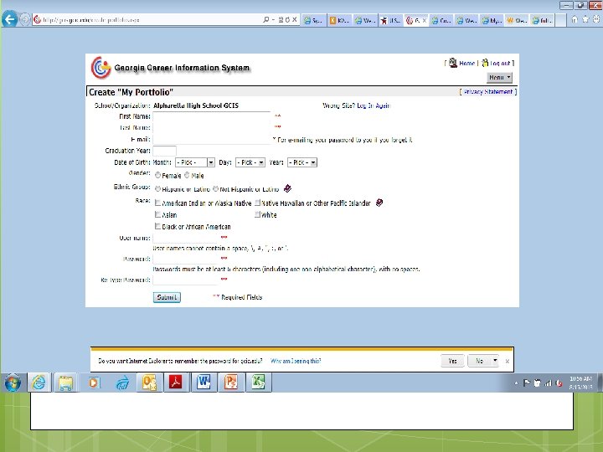Check the Asian race checkbox
Image resolution: width=603 pixels, height=452 pixels.
(157, 214)
